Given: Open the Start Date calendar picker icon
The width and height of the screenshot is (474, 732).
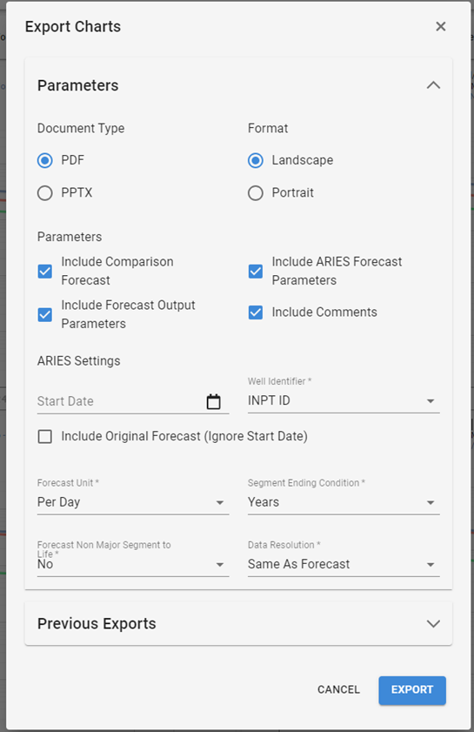Looking at the screenshot, I should (213, 401).
